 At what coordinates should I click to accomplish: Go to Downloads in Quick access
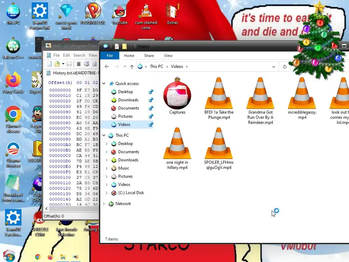tap(128, 100)
